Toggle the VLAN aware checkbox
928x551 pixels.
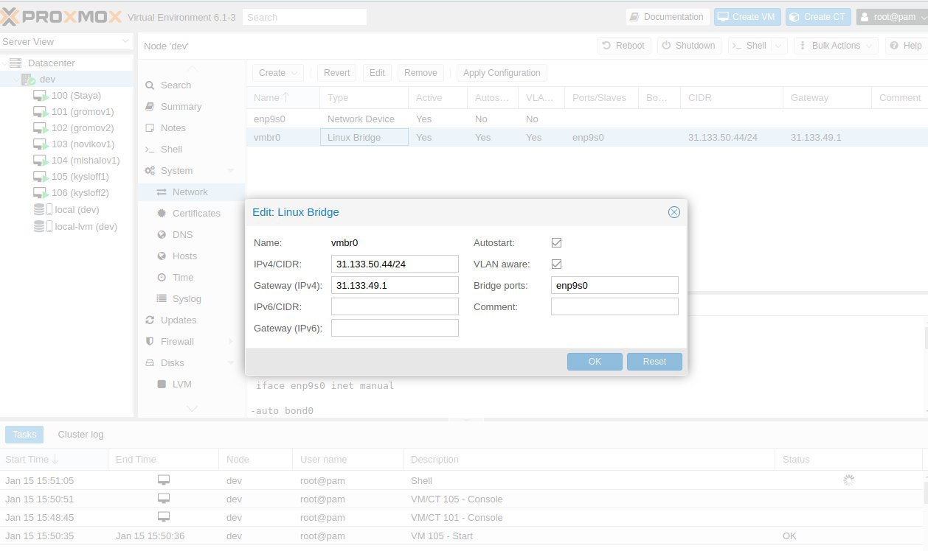557,264
